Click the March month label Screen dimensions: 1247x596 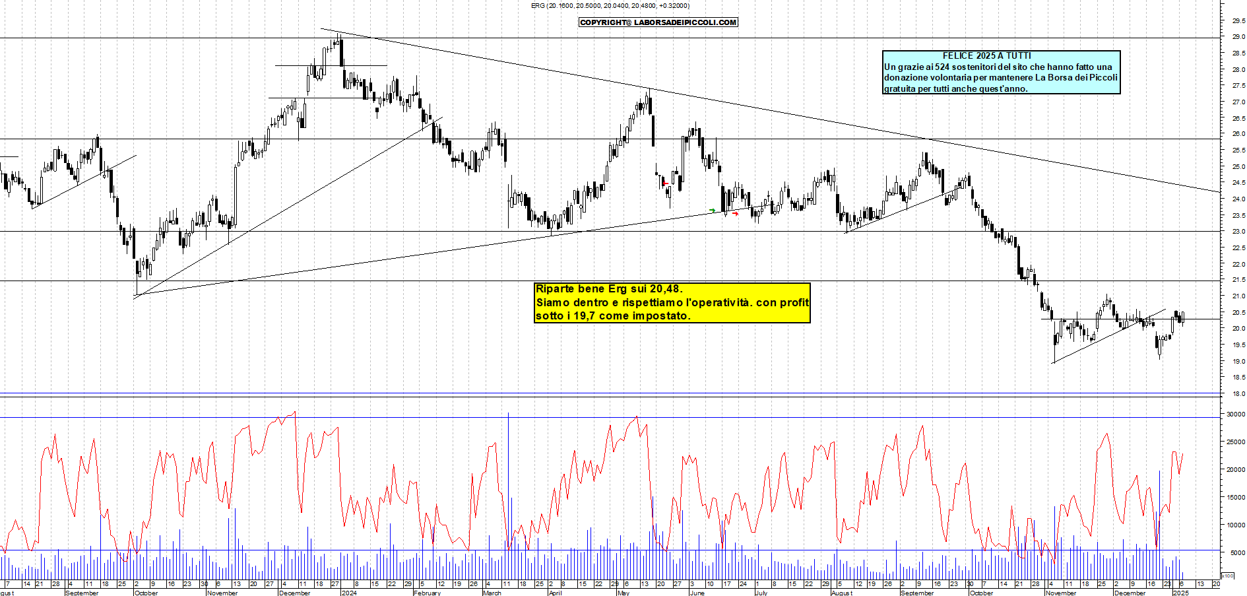[492, 593]
